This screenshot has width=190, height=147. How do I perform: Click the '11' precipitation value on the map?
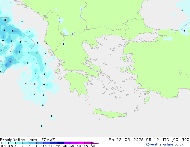point(10,62)
